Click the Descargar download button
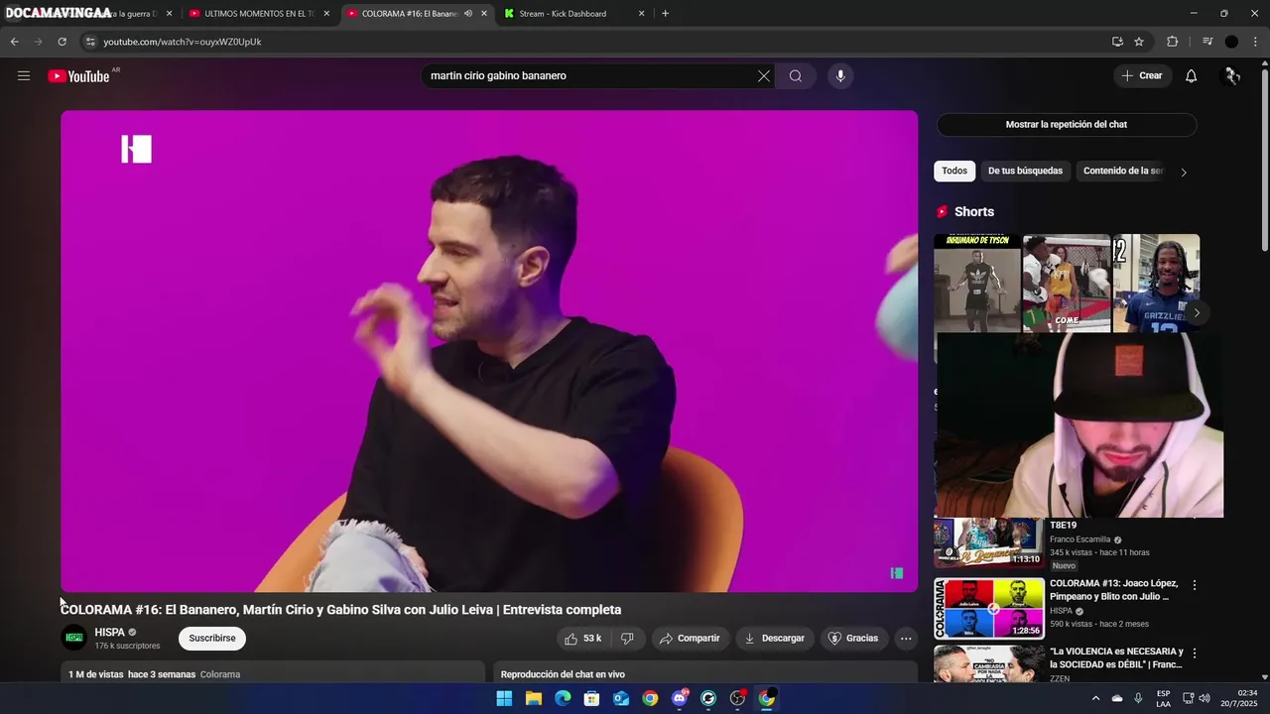Viewport: 1270px width, 714px height. (775, 639)
